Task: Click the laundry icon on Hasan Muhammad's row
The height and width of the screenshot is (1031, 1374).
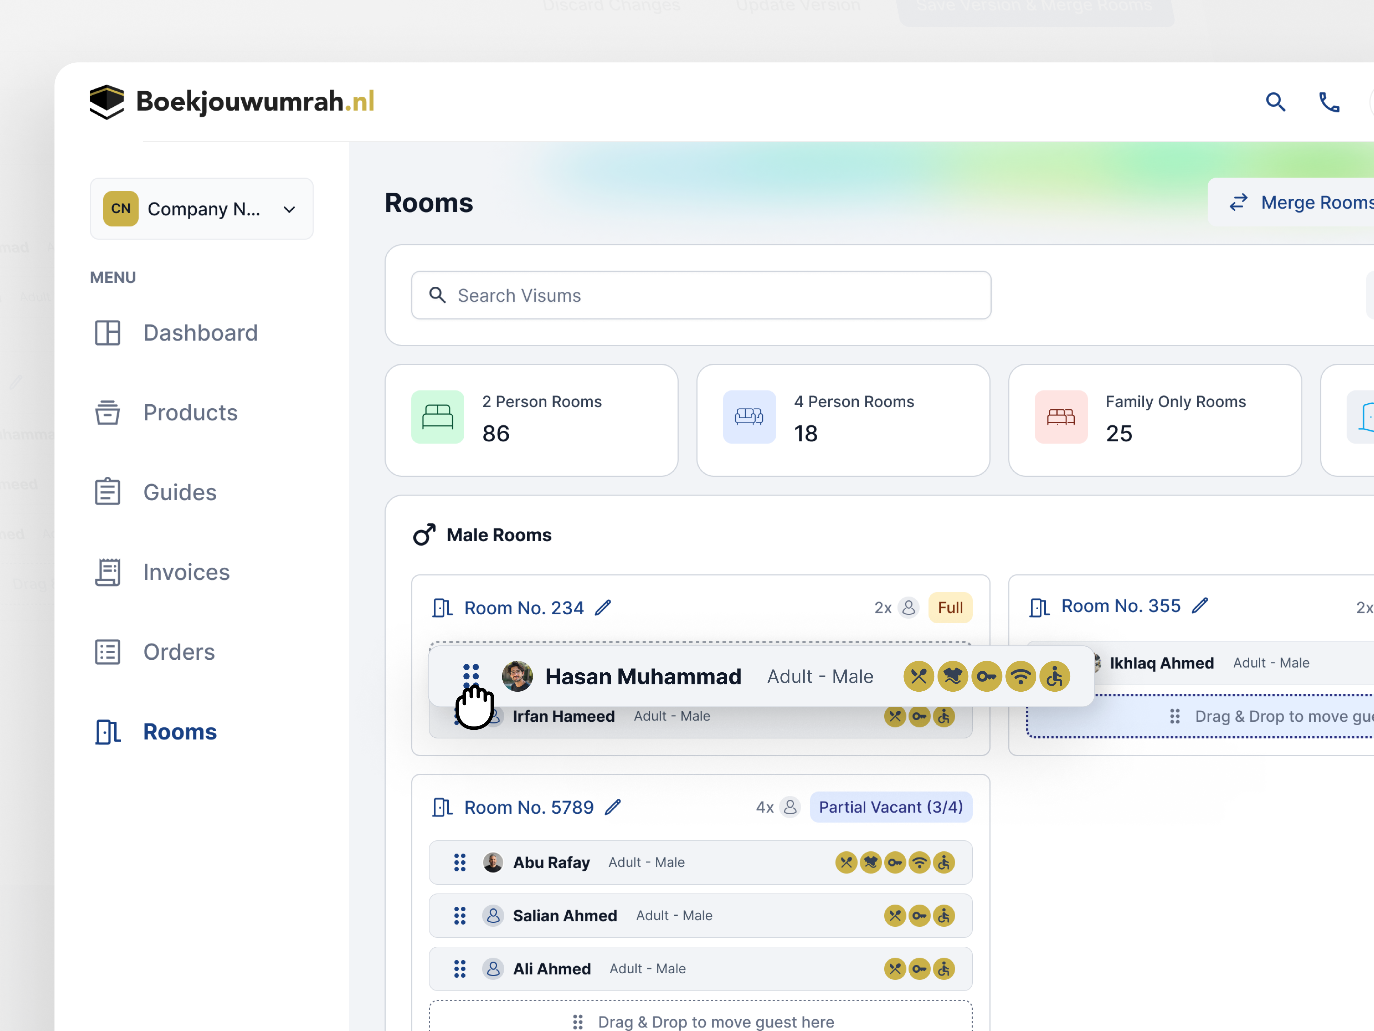Action: pyautogui.click(x=953, y=676)
